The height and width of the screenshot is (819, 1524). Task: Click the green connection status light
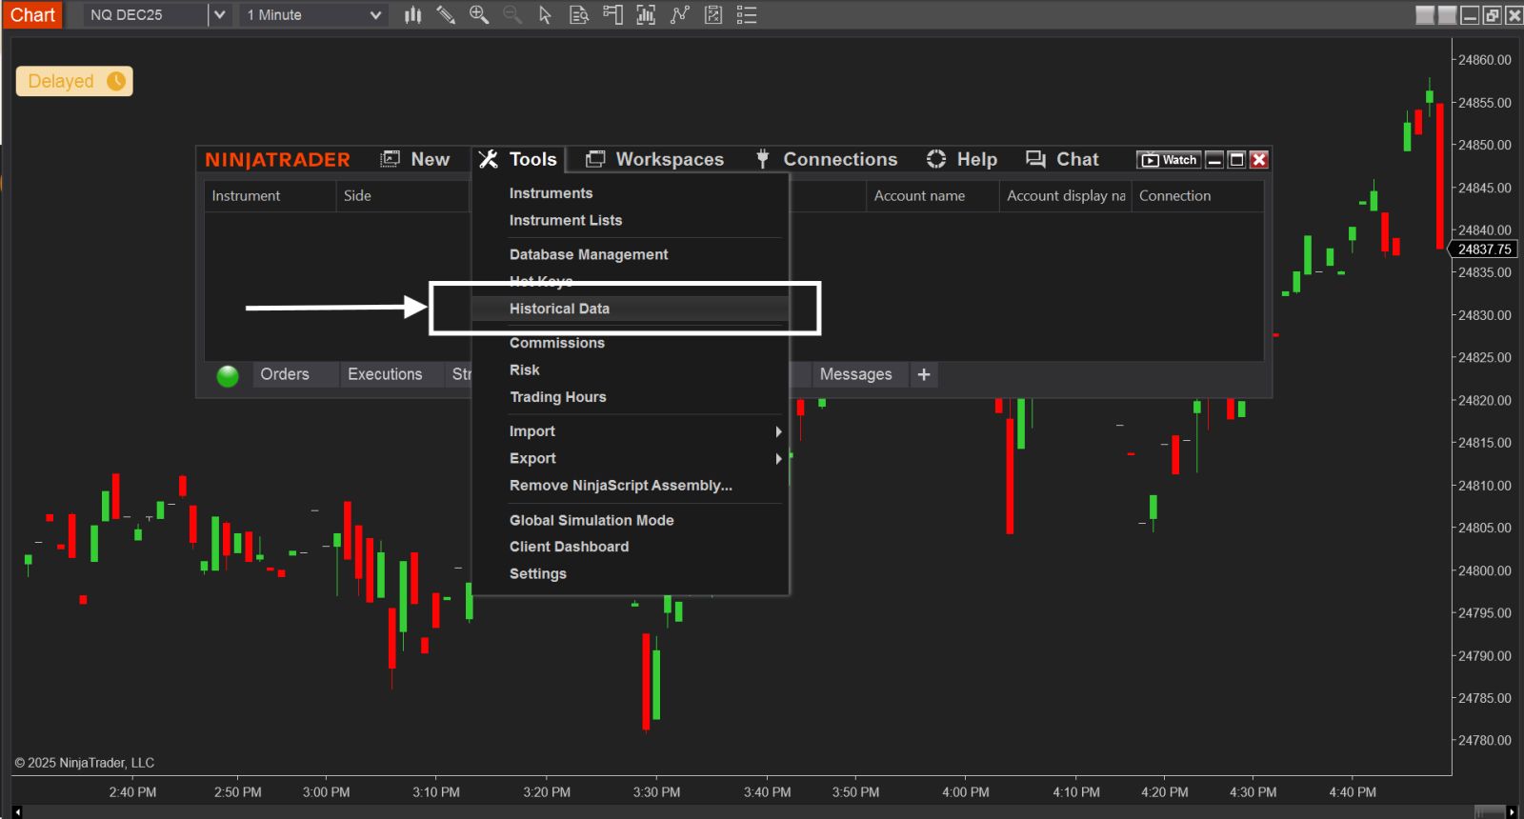(x=228, y=376)
